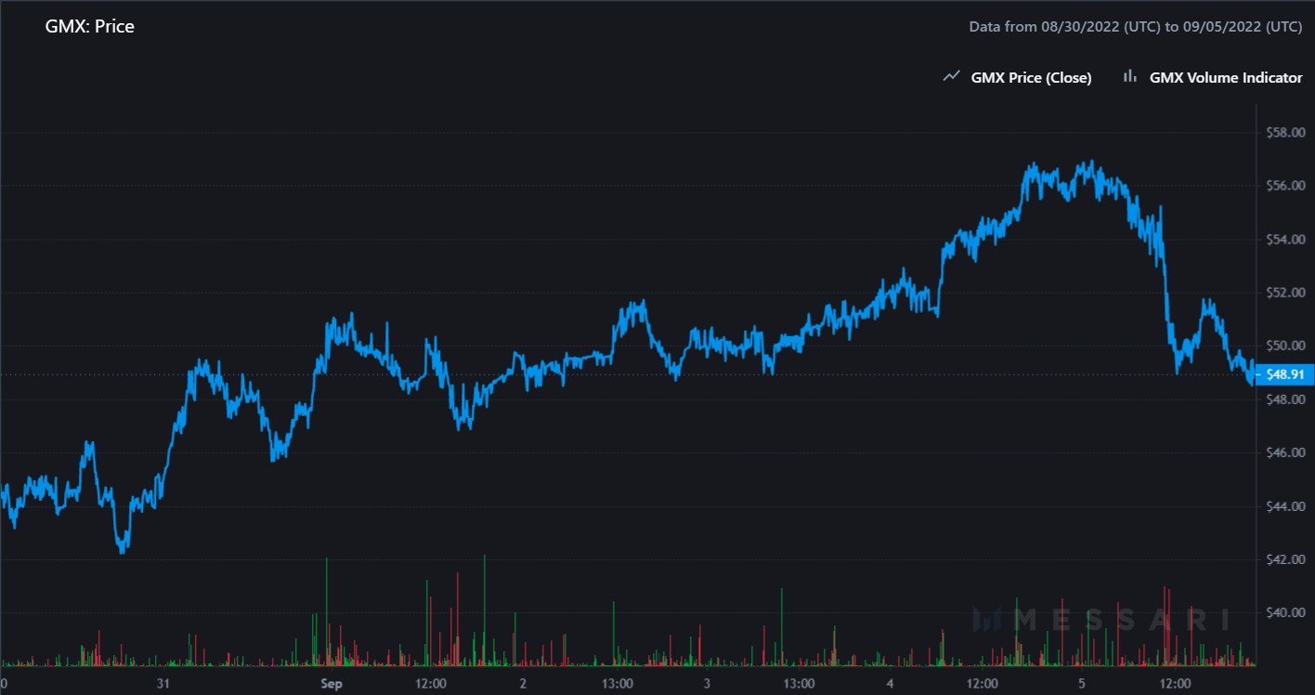Click the 31 date label on x-axis

(x=163, y=684)
